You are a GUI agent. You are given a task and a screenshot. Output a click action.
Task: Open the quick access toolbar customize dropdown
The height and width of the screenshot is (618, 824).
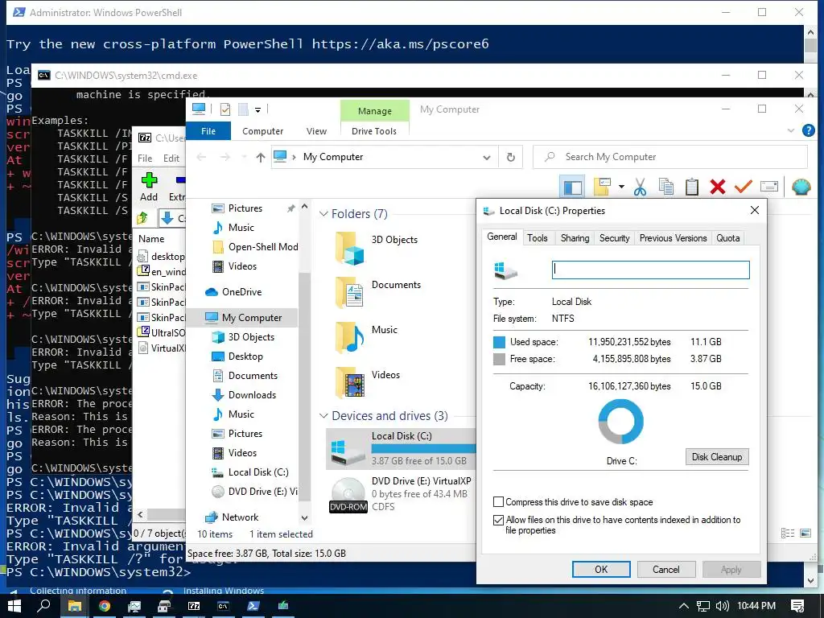(258, 109)
